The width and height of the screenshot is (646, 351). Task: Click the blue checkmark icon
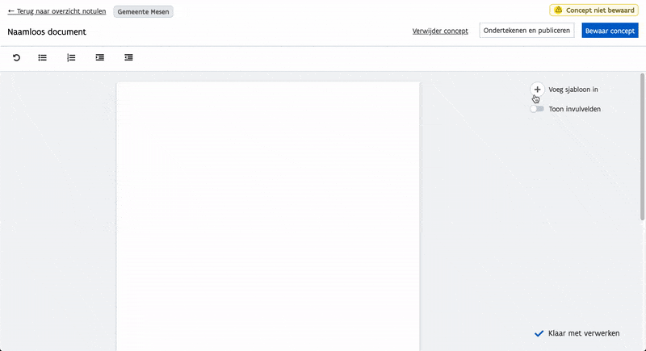pos(539,333)
